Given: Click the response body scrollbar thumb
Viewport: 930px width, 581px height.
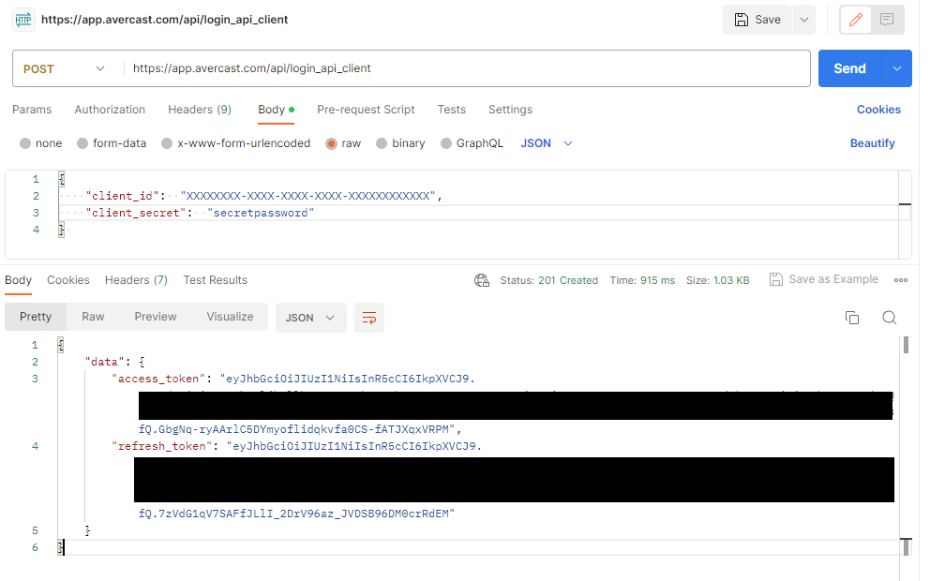Looking at the screenshot, I should pyautogui.click(x=906, y=345).
